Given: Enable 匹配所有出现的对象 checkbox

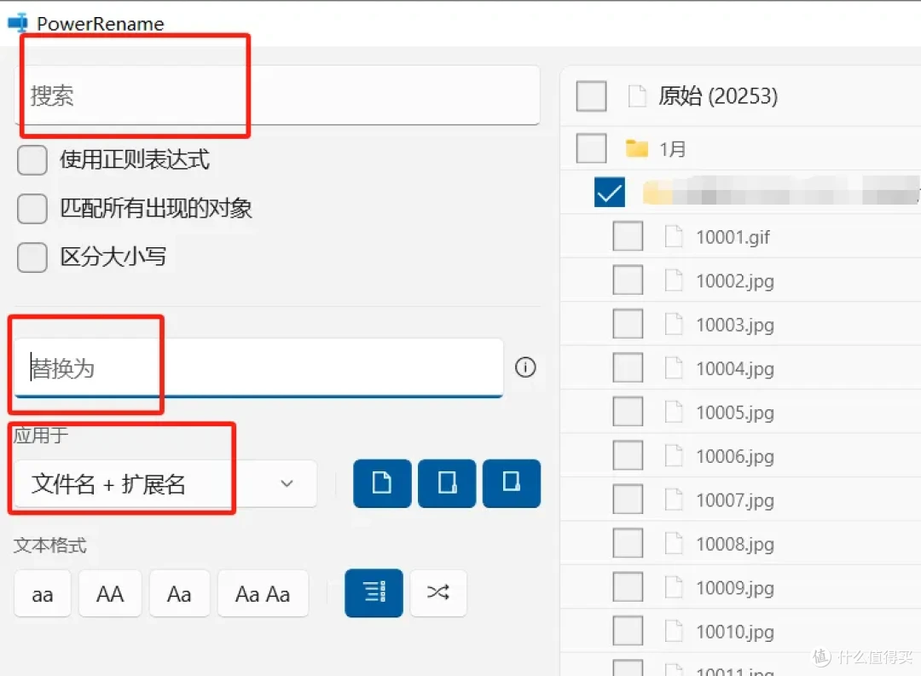Looking at the screenshot, I should [x=32, y=209].
